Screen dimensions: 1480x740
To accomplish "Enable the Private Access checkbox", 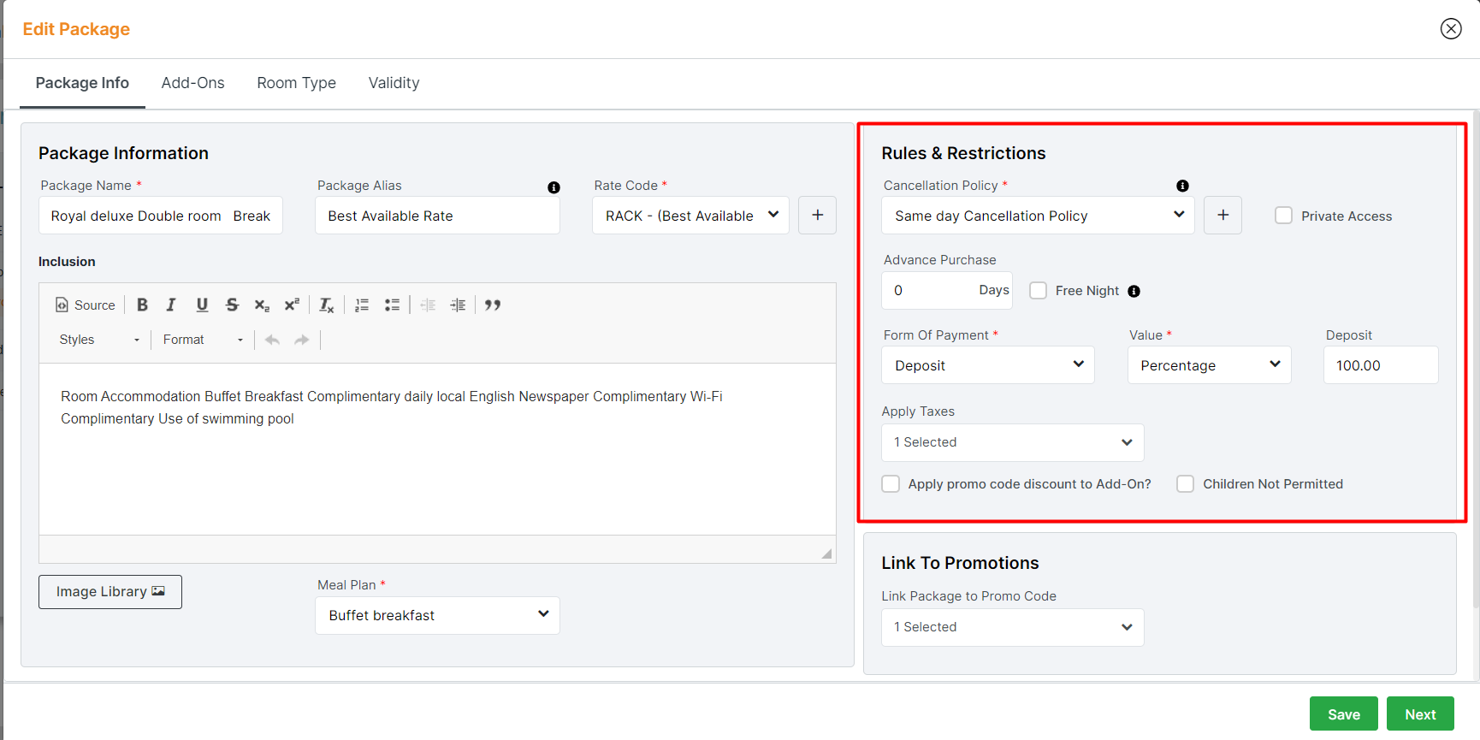I will (x=1283, y=216).
